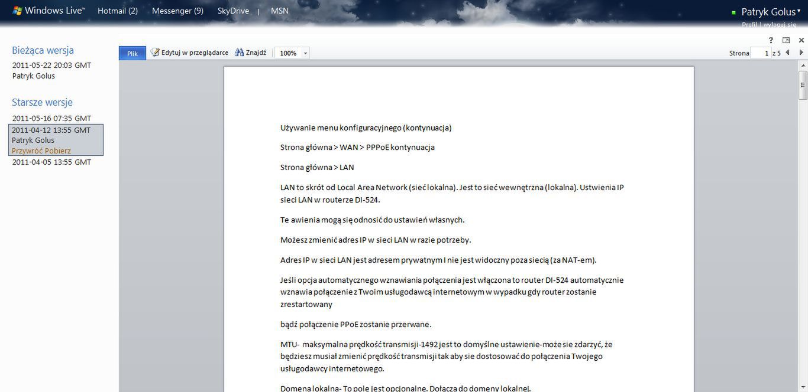Click the Windows Live logo
The height and width of the screenshot is (392, 808).
[x=49, y=11]
